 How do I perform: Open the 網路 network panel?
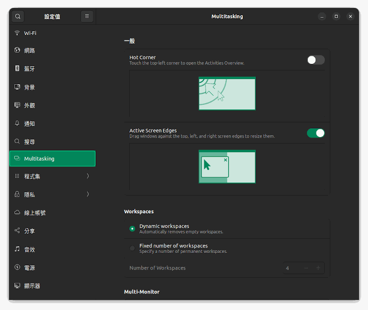(x=52, y=50)
